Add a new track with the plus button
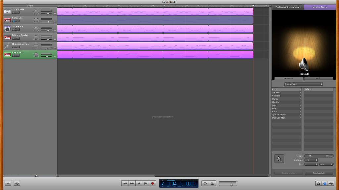 (x=8, y=183)
